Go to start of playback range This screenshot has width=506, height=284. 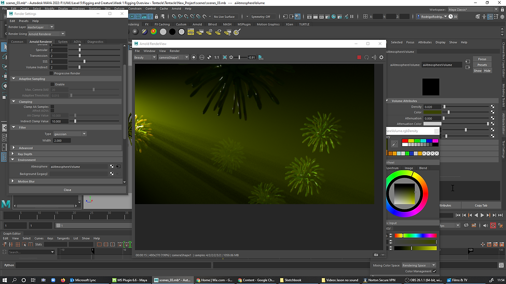tap(458, 215)
